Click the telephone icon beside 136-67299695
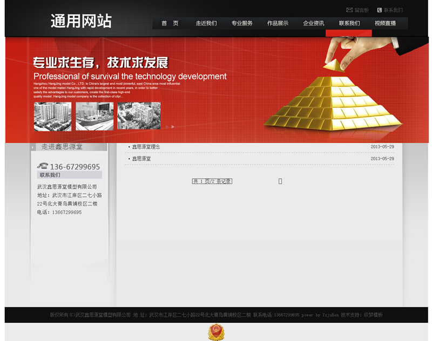This screenshot has width=432, height=341. [x=43, y=166]
